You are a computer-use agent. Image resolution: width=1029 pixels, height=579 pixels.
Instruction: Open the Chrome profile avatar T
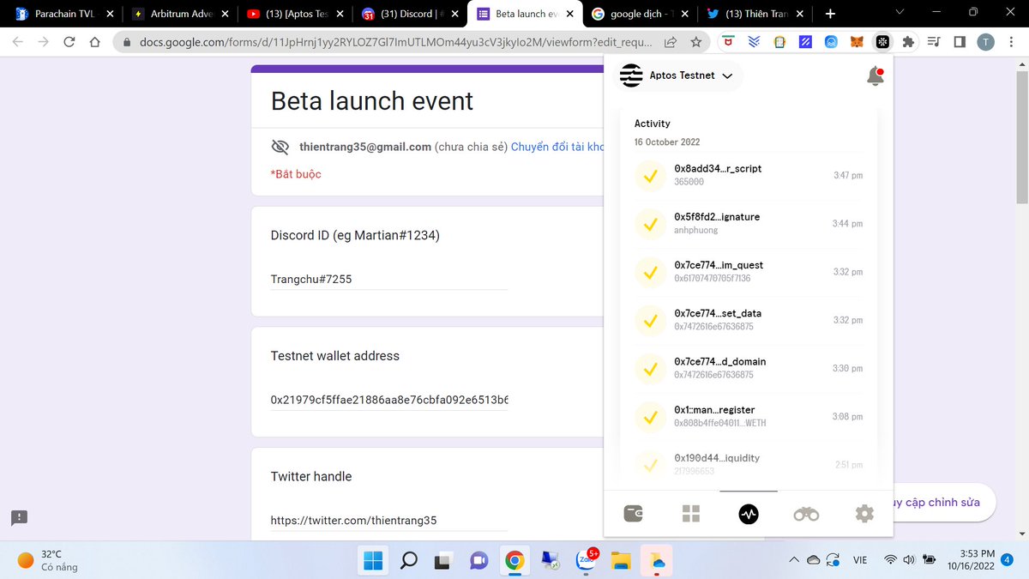(986, 41)
